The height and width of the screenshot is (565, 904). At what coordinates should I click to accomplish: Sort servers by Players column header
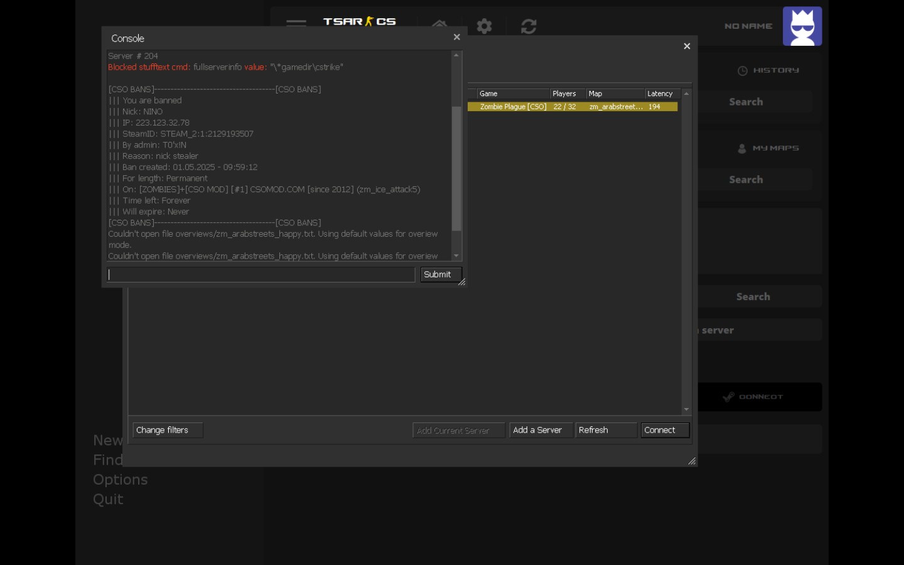[567, 94]
